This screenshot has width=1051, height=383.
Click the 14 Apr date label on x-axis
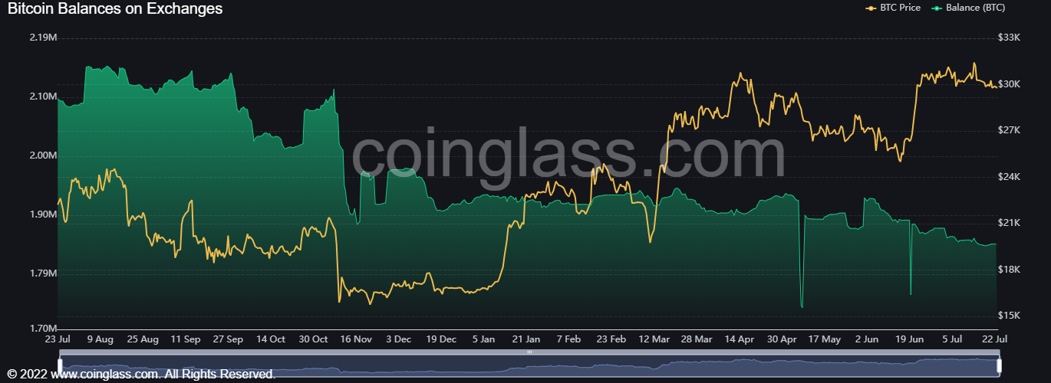(740, 339)
